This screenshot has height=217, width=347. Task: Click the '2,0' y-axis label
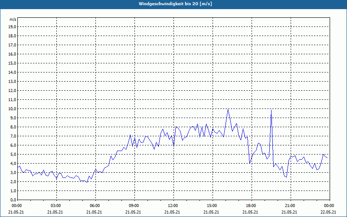pyautogui.click(x=13, y=182)
